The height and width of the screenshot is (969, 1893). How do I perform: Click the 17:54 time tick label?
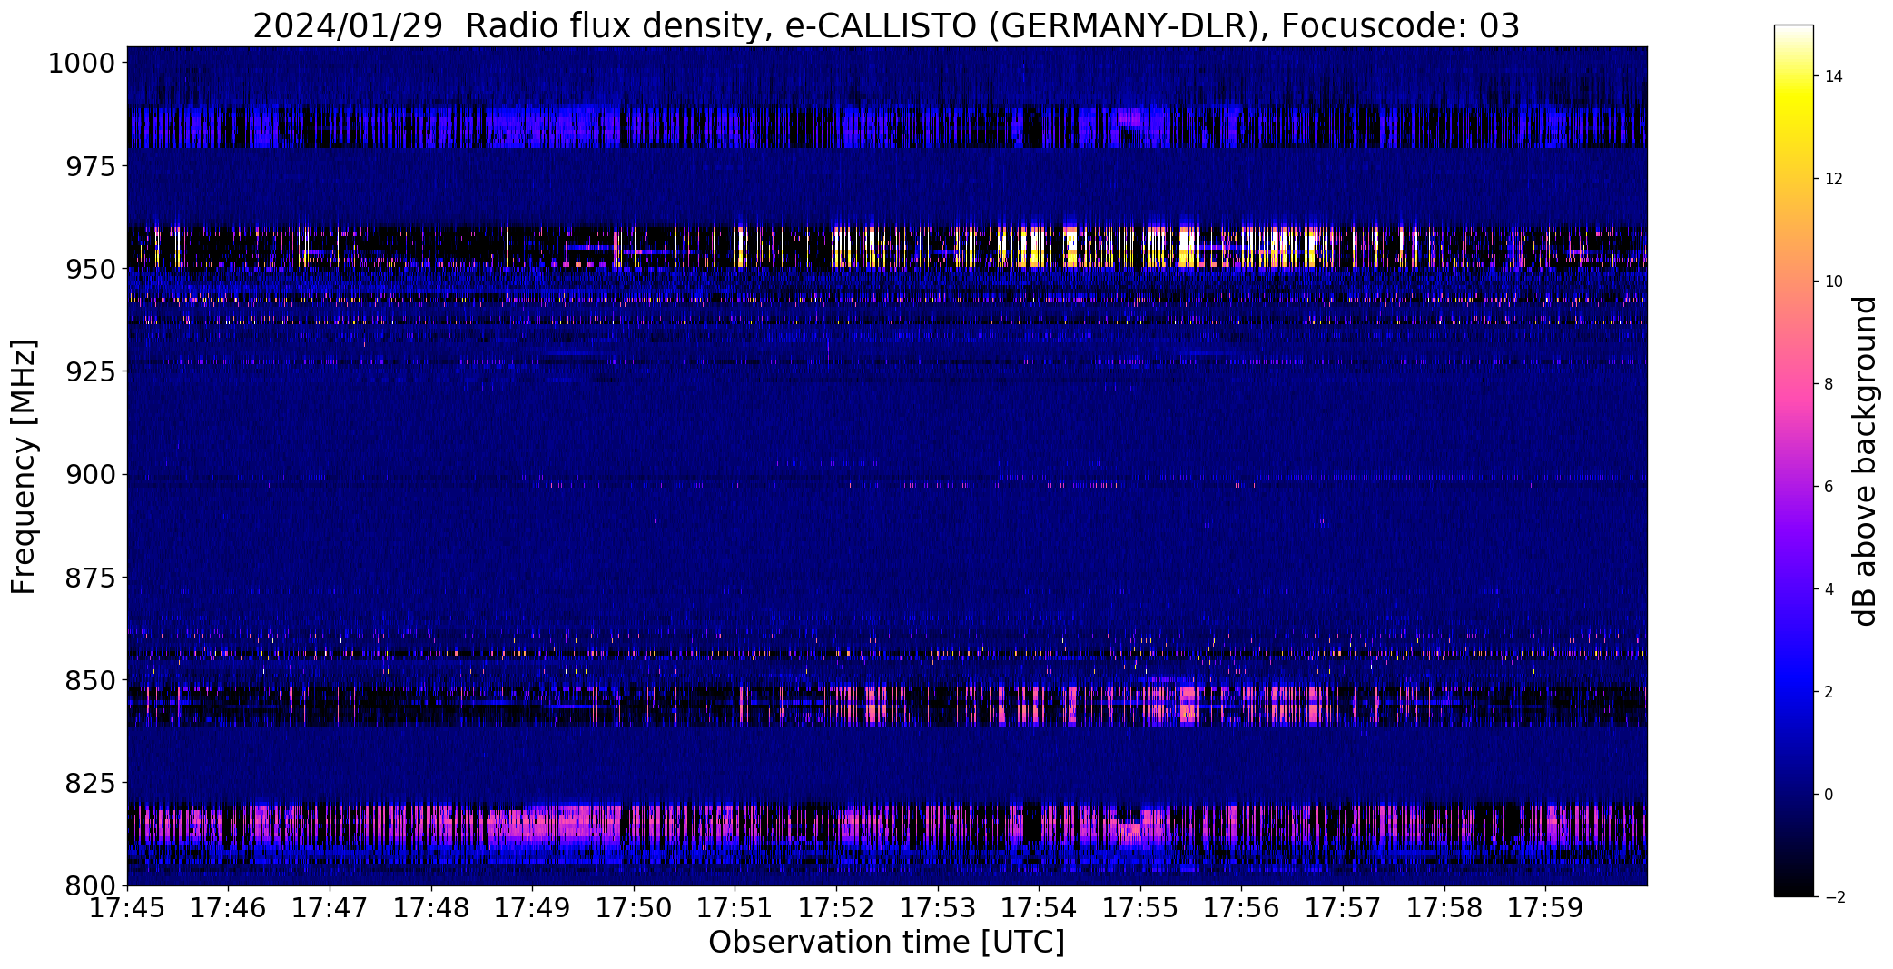coord(1039,908)
